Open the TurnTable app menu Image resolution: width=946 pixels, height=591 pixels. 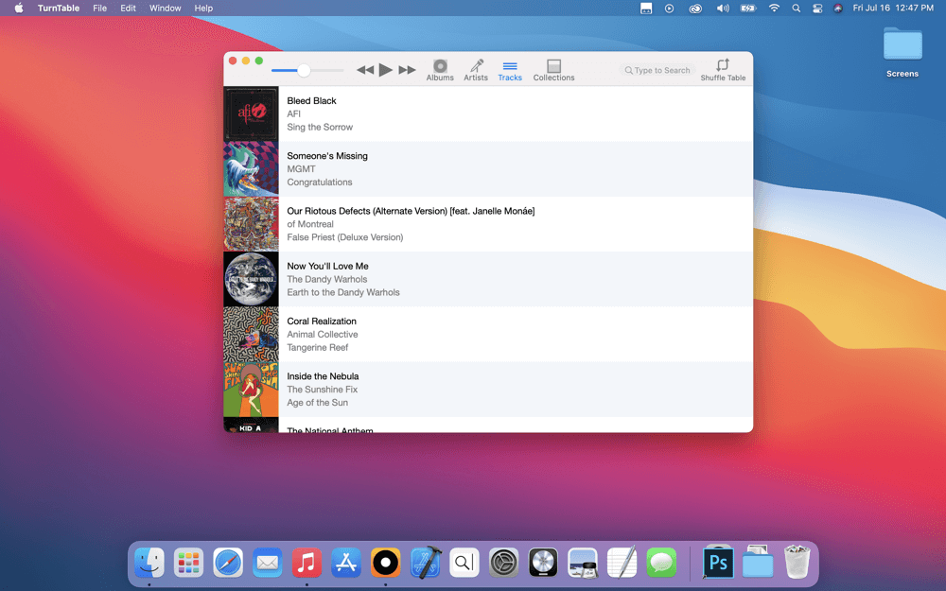click(x=59, y=8)
